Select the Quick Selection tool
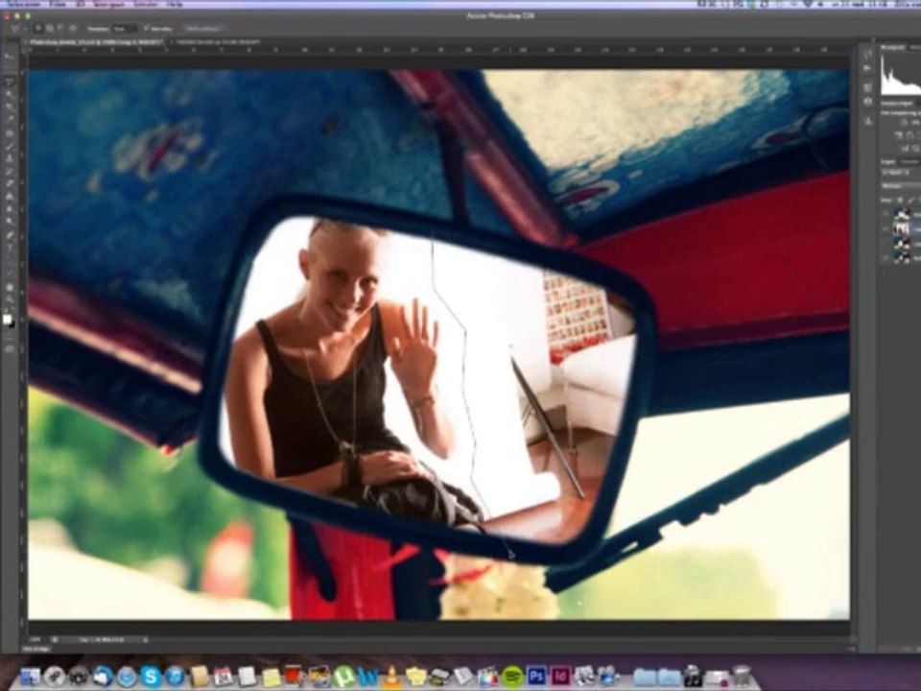This screenshot has height=691, width=921. coord(10,94)
